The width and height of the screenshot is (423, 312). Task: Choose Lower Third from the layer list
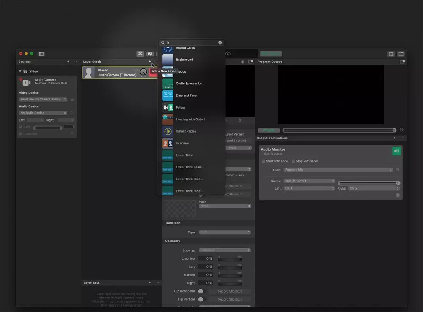[192, 155]
